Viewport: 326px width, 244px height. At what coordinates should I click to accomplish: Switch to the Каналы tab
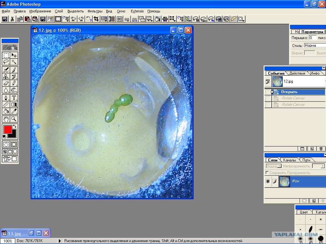(x=290, y=160)
